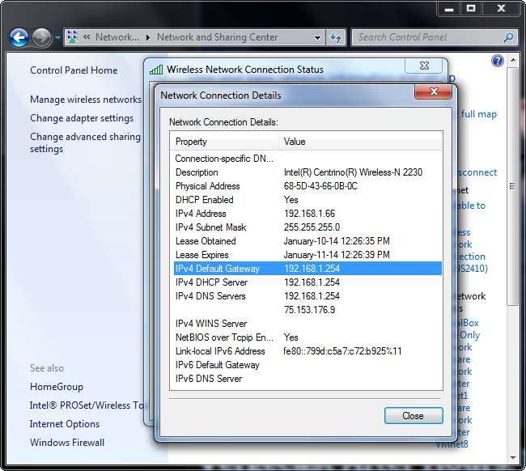The width and height of the screenshot is (526, 471).
Task: Click the Forward navigation arrow
Action: click(x=40, y=37)
